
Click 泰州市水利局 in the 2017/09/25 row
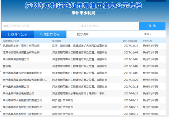tap(150, 93)
